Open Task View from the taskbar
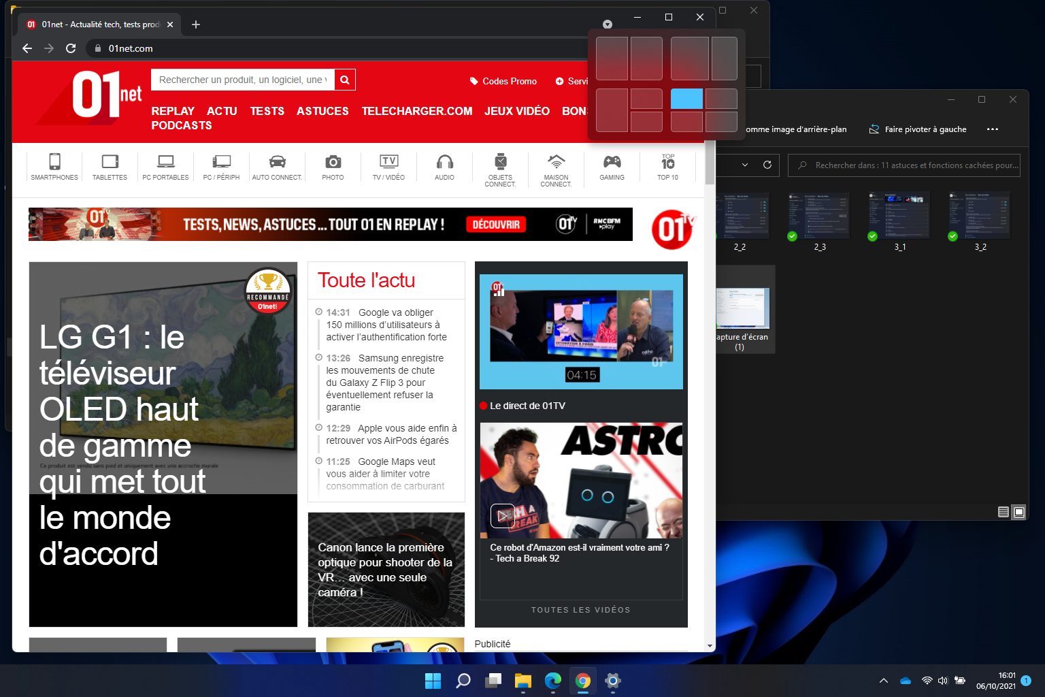The width and height of the screenshot is (1045, 697). [x=493, y=681]
